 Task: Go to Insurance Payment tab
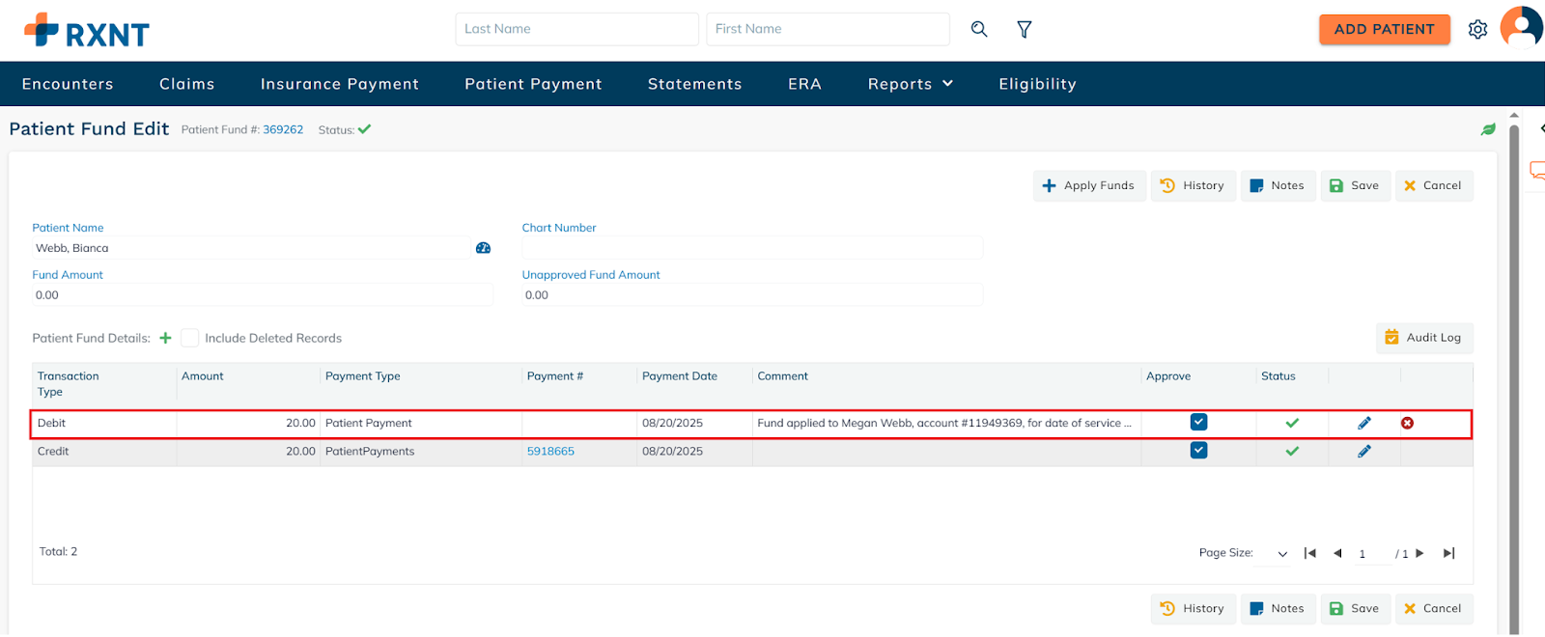[x=340, y=84]
